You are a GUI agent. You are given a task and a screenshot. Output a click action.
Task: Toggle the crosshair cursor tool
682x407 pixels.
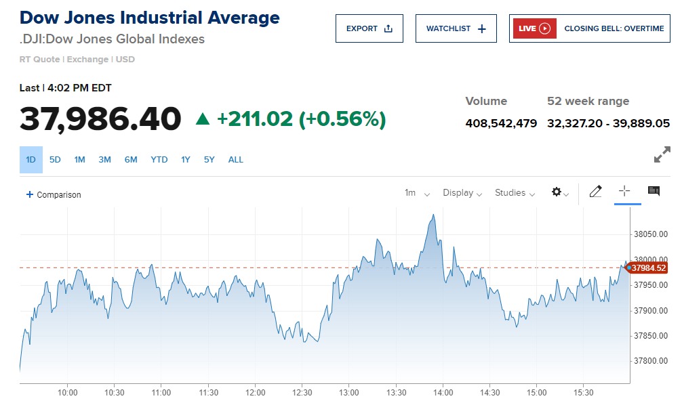point(624,192)
